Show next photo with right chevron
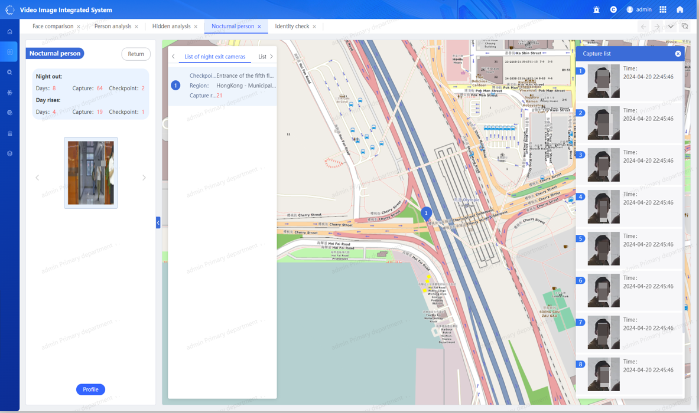This screenshot has width=699, height=413. click(x=144, y=178)
